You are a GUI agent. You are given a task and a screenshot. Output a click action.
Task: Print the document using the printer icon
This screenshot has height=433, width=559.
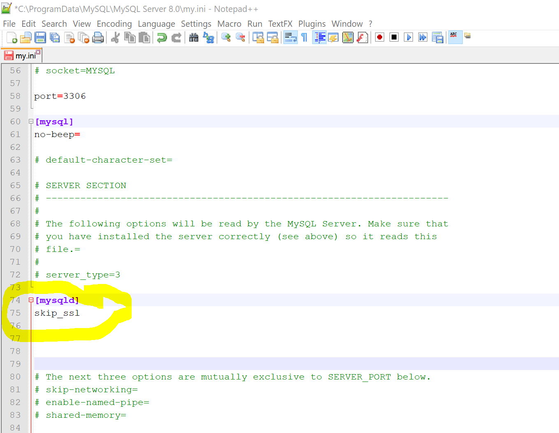[98, 38]
